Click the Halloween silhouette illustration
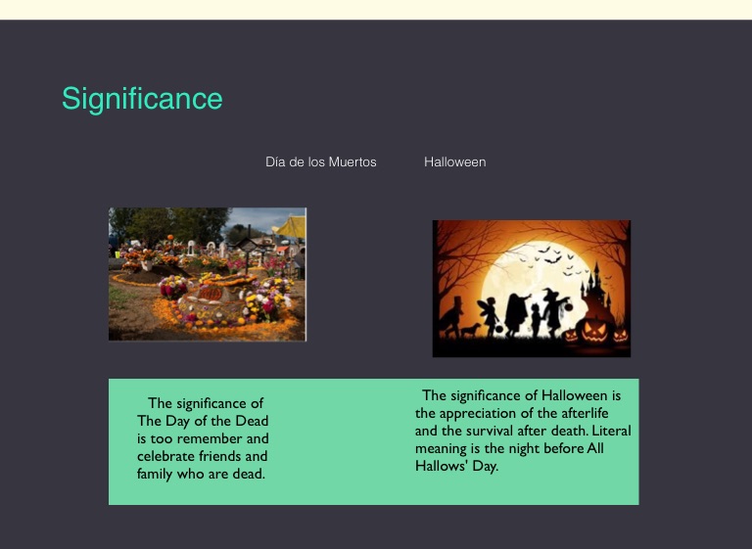The image size is (752, 549). tap(531, 289)
